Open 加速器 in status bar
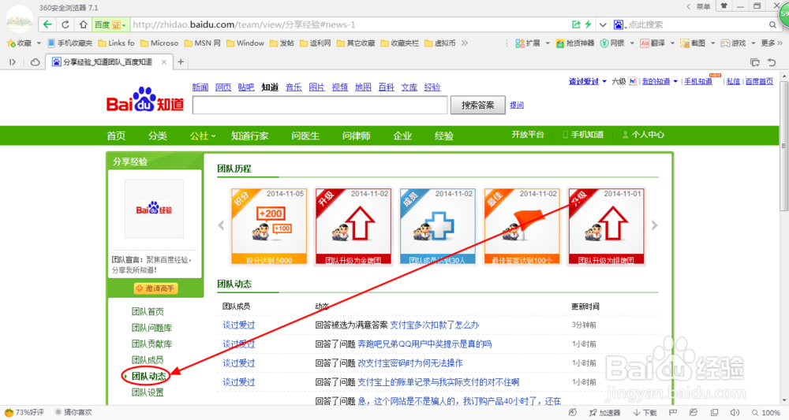789x420 pixels. point(605,412)
